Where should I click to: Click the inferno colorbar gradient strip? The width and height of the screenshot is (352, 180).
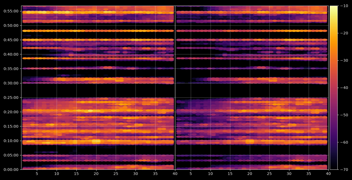click(x=334, y=88)
